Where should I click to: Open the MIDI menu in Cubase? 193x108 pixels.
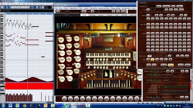(x=24, y=4)
